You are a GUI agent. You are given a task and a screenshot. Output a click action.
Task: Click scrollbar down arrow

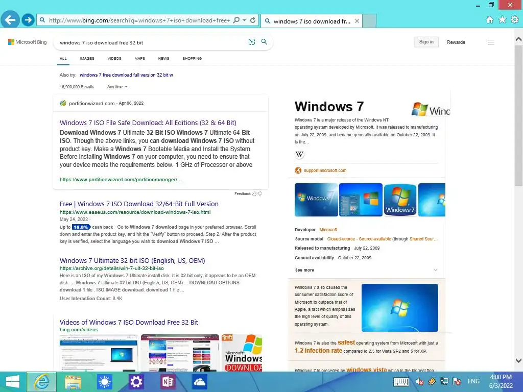(519, 360)
